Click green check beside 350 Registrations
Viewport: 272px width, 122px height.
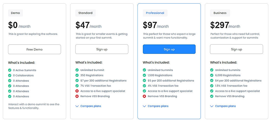[x=77, y=75]
